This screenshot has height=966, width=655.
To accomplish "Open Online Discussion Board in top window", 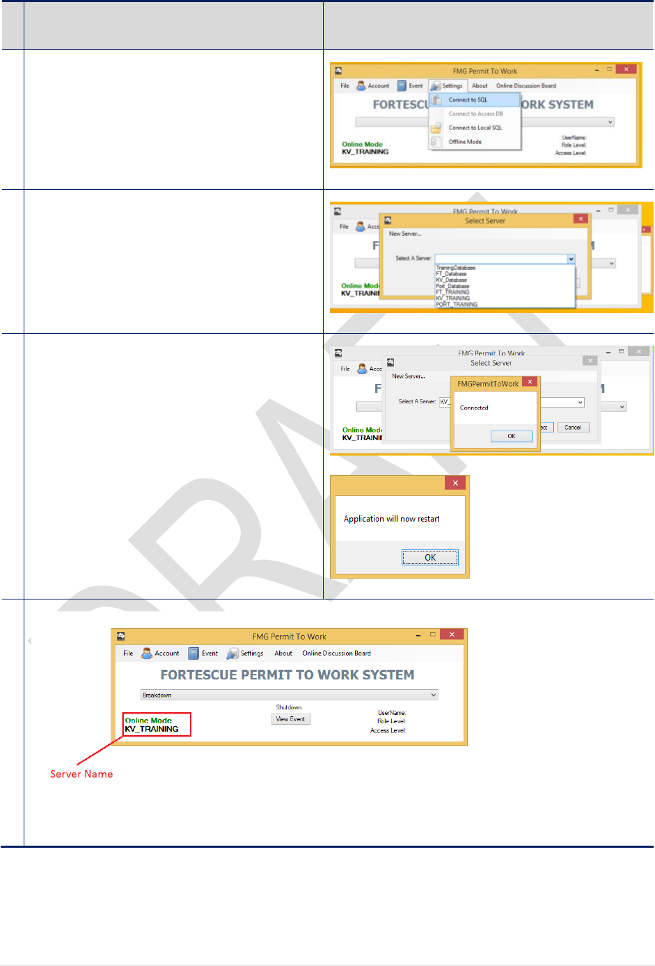I will pyautogui.click(x=526, y=86).
